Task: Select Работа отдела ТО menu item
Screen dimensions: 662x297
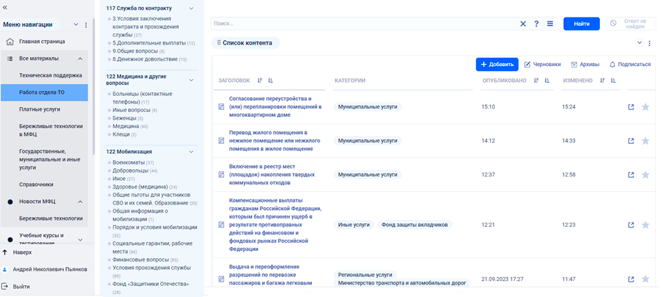Action: (45, 93)
